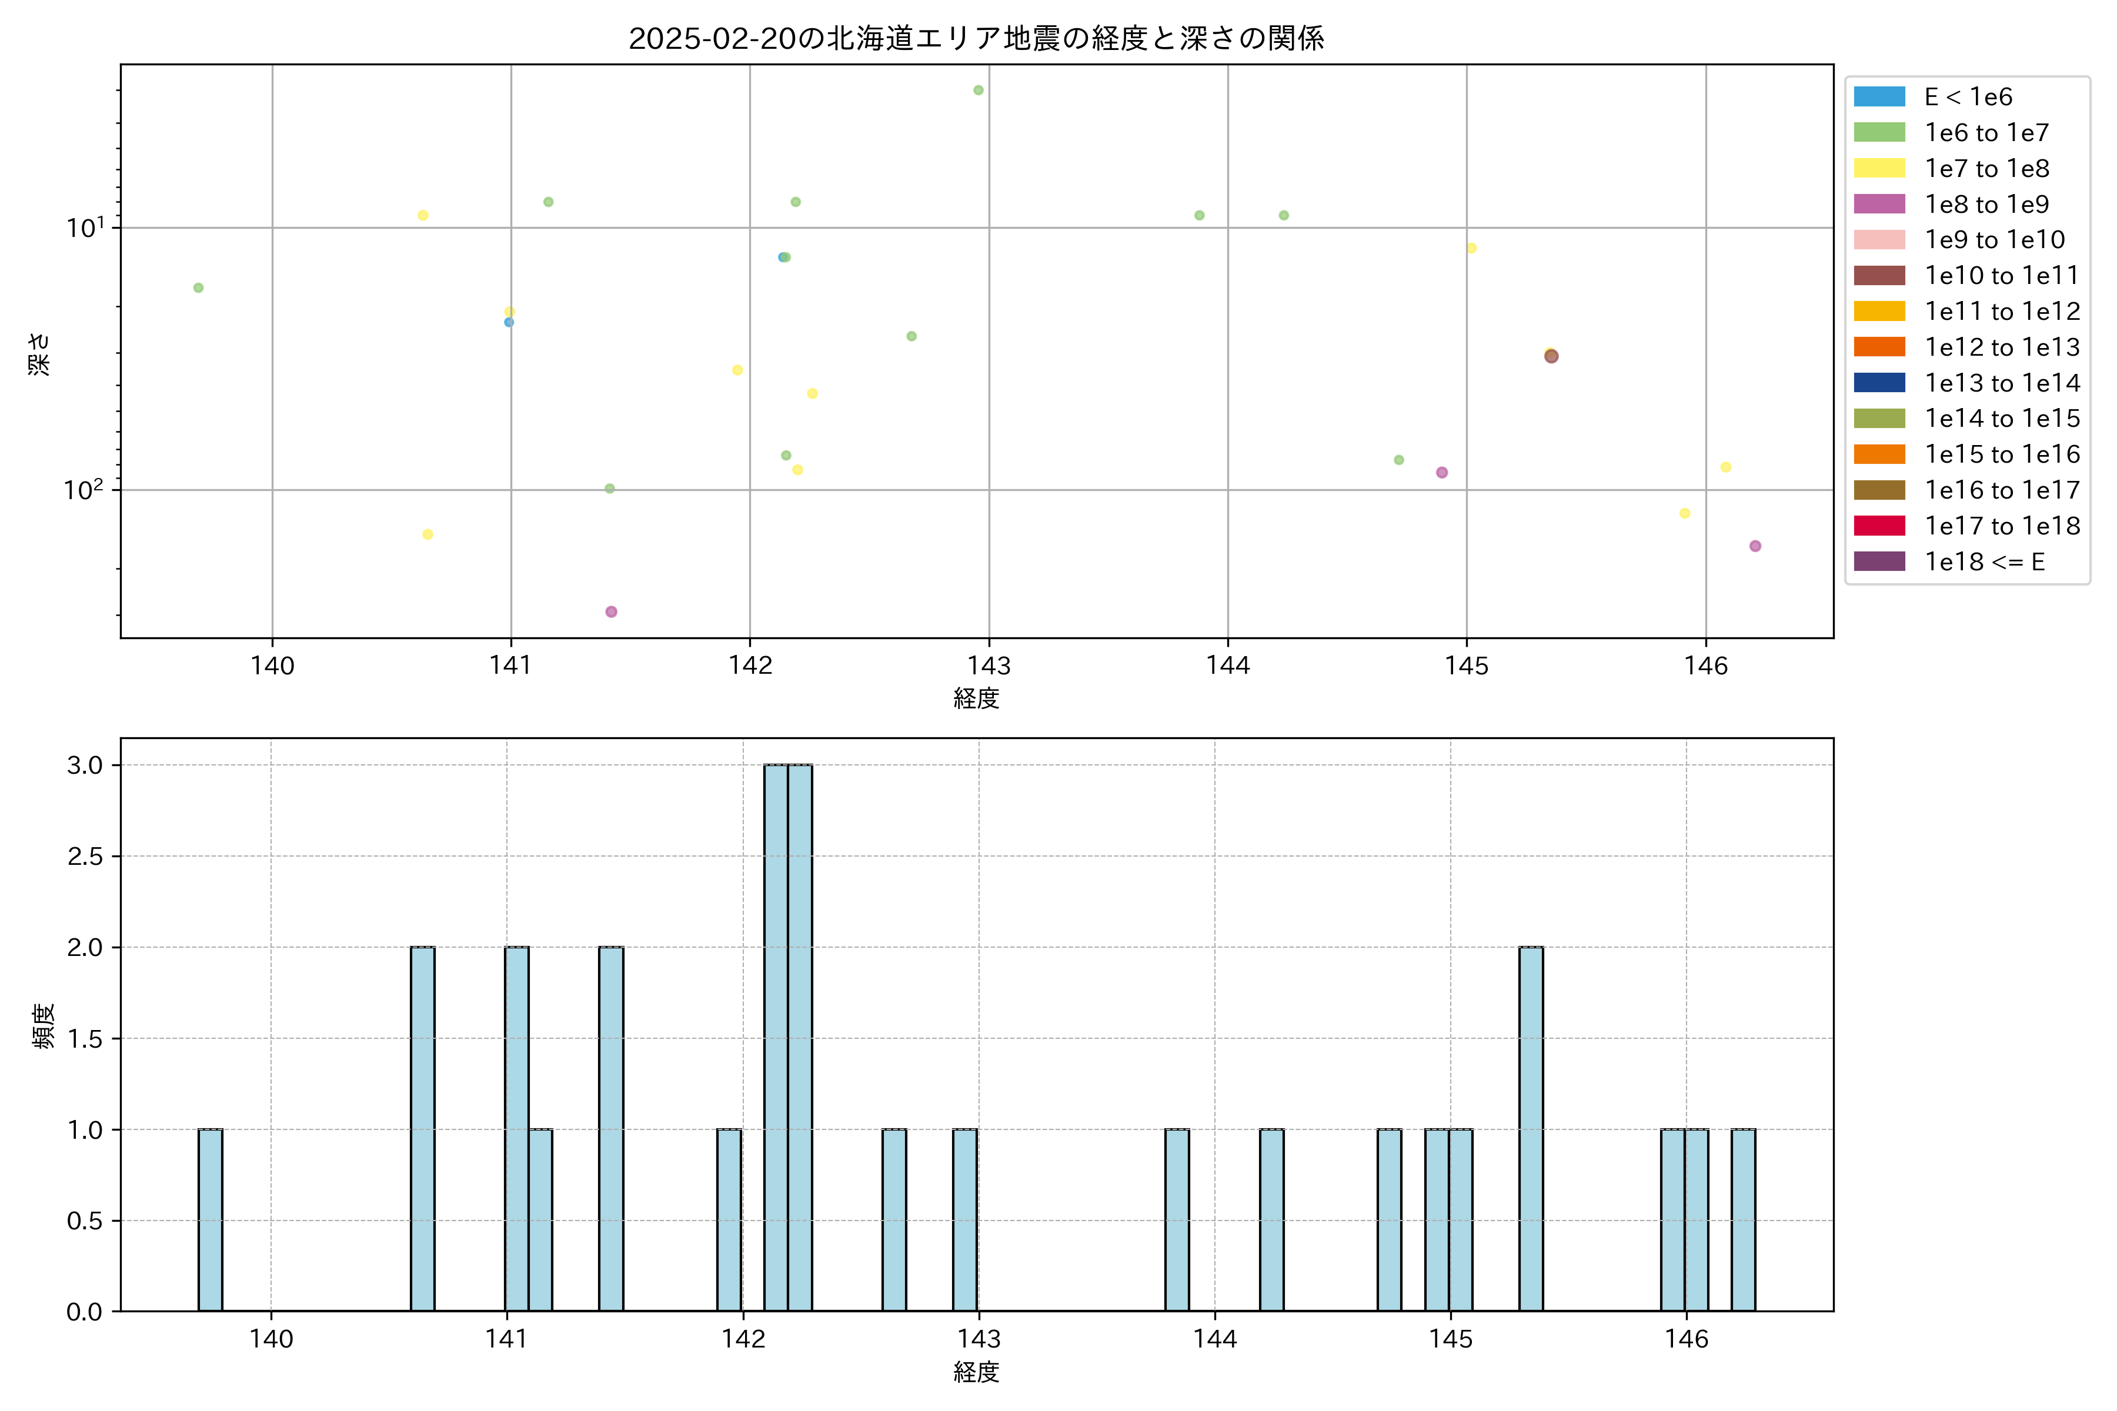Click the red 1e17 to 1e18 swatch

coord(1878,526)
